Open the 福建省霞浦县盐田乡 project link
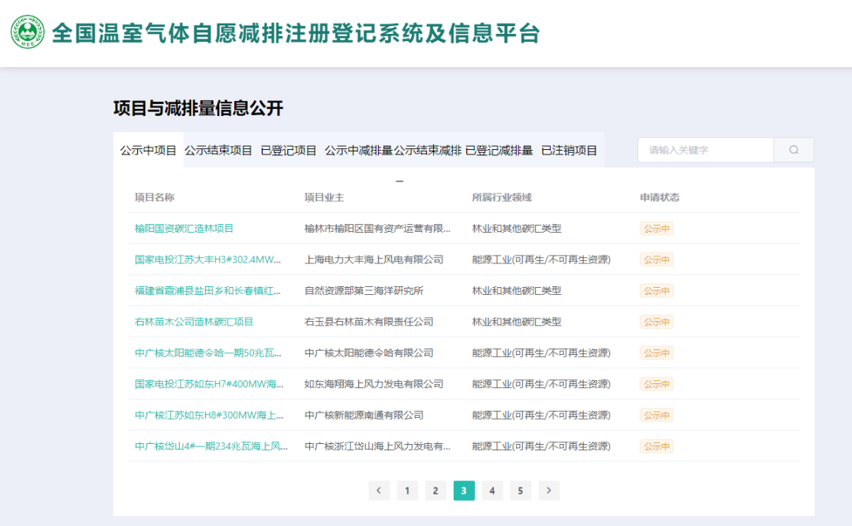This screenshot has width=852, height=526. click(x=207, y=291)
